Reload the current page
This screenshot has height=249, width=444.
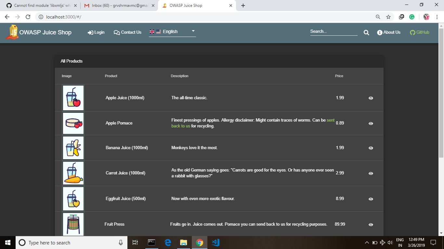(x=28, y=17)
